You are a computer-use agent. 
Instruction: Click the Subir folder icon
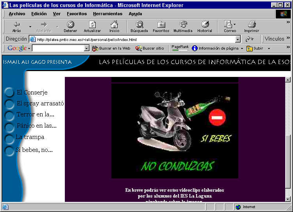click(249, 48)
